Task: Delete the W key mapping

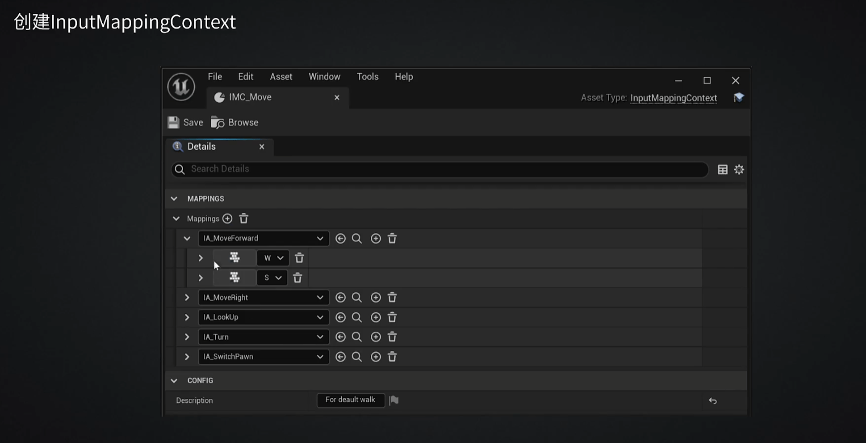Action: click(299, 258)
